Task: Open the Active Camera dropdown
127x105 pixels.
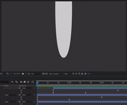Action: click(x=55, y=74)
